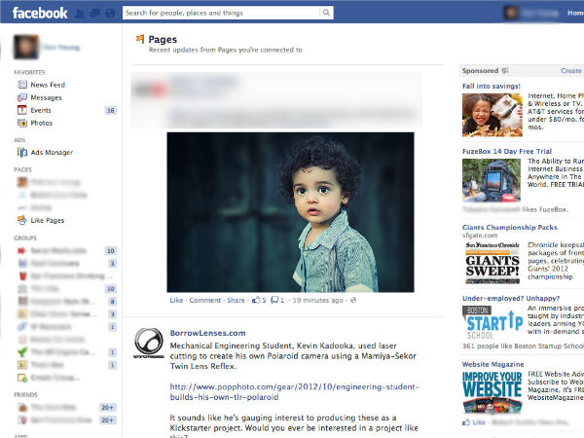
Task: Open Photos in the left sidebar
Action: [42, 123]
